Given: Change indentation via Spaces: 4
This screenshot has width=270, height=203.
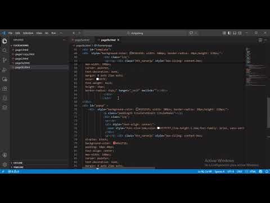Looking at the screenshot, I should coord(219,171).
